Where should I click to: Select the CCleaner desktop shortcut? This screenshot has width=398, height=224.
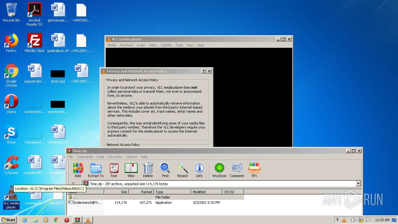pos(11,165)
